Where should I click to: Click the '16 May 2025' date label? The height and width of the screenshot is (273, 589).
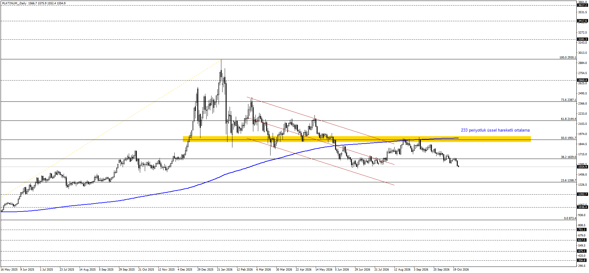[9, 270]
